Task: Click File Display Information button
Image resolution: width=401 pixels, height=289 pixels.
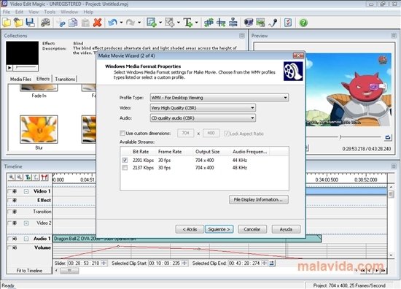Action: 259,199
